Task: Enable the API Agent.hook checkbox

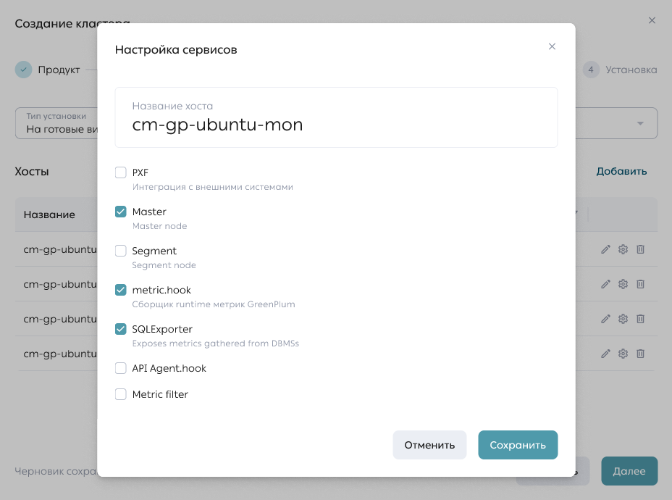Action: click(x=121, y=368)
